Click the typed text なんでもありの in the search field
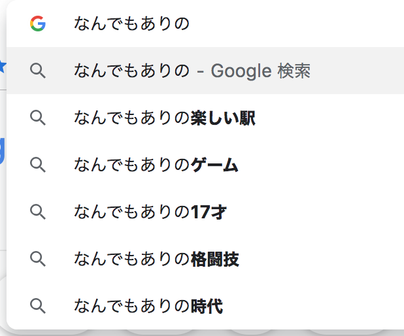404x336 pixels. (131, 24)
